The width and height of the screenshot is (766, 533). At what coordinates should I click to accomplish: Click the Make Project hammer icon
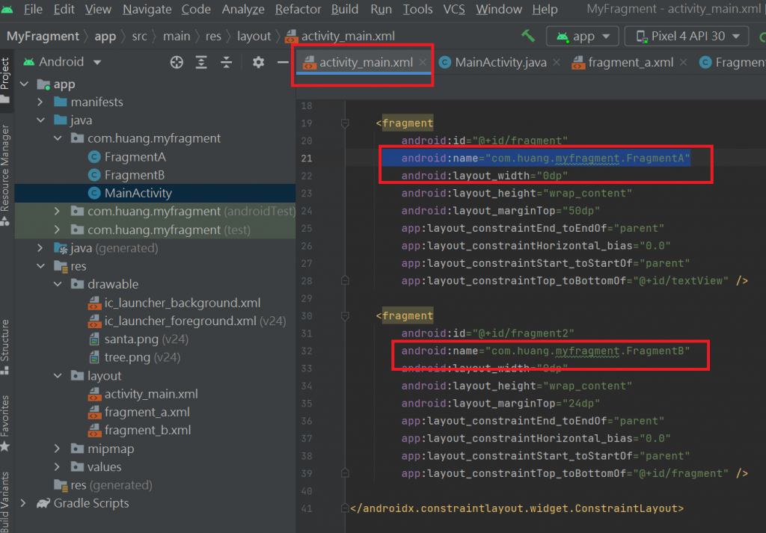[x=528, y=36]
